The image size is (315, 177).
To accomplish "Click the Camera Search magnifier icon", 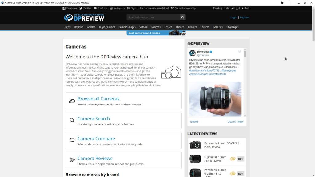I will coord(72,120).
